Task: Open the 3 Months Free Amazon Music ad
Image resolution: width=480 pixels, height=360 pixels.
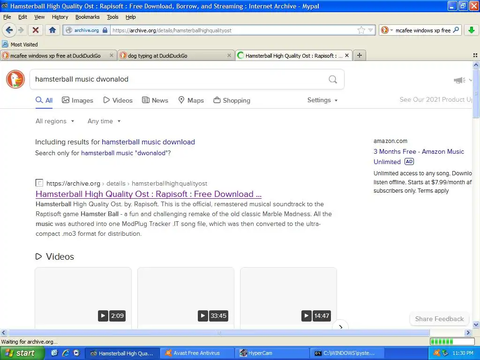Action: tap(419, 157)
